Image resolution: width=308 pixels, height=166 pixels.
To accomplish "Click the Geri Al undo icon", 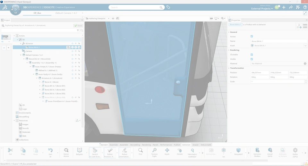I will (x=50, y=150).
